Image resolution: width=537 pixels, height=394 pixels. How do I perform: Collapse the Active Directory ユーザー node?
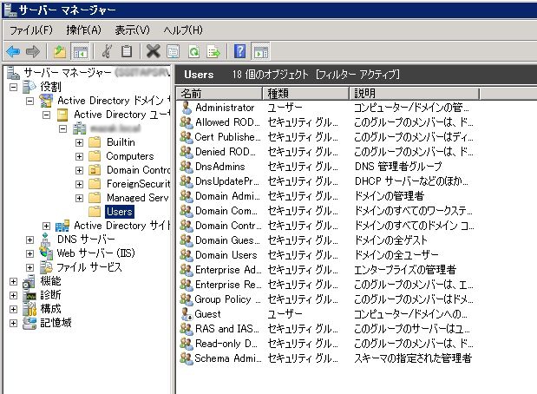coord(46,115)
